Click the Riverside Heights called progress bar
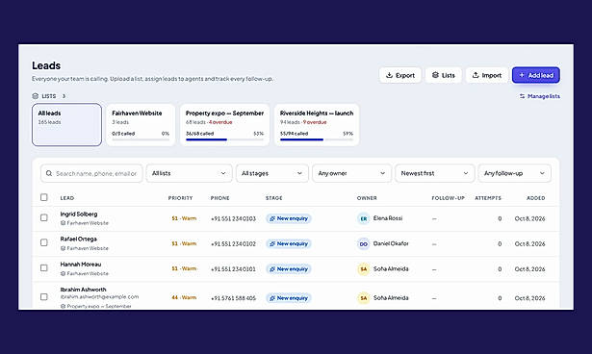 (x=317, y=139)
